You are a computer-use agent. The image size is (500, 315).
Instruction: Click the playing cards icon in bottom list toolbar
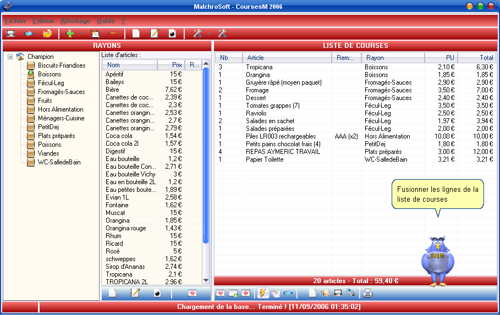pyautogui.click(x=276, y=292)
